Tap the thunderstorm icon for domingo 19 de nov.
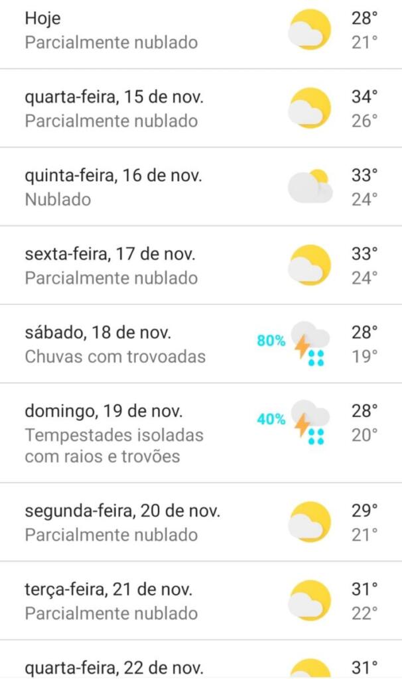This screenshot has width=402, height=679. pyautogui.click(x=310, y=422)
